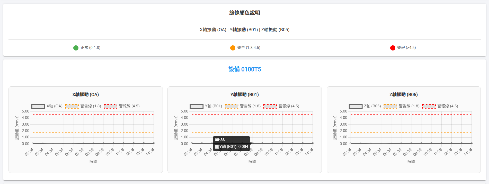This screenshot has width=489, height=184.
Task: Toggle 警告線 (1.8) legend in Z軸振動 chart
Action: click(x=402, y=106)
